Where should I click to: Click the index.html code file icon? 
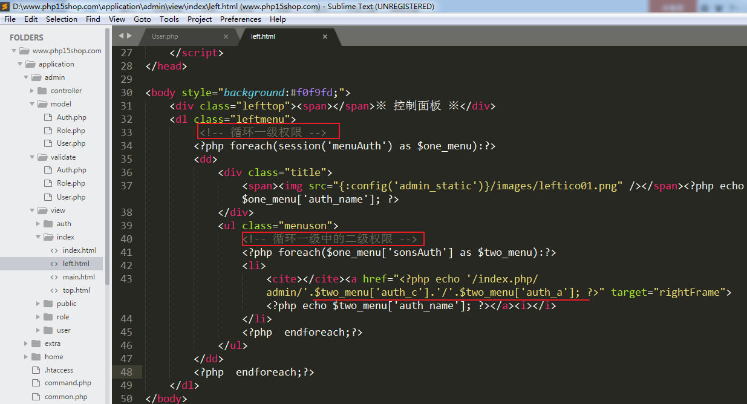pyautogui.click(x=54, y=250)
